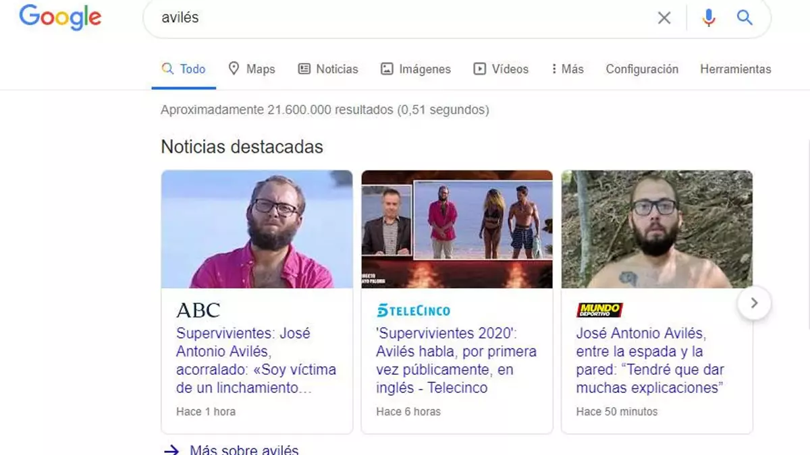The image size is (810, 455).
Task: Click the ABC news source logo
Action: (x=198, y=310)
